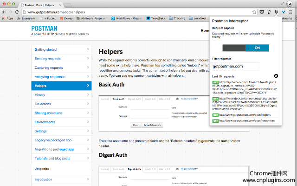Select the Basic Auth tab in first screenshot
The width and height of the screenshot is (297, 186).
click(118, 99)
